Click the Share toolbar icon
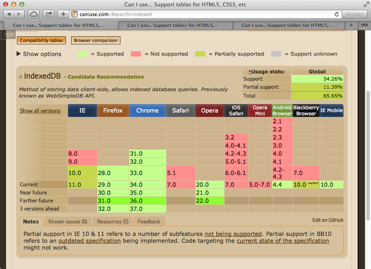Screen dimensions: 371x269 (48, 14)
